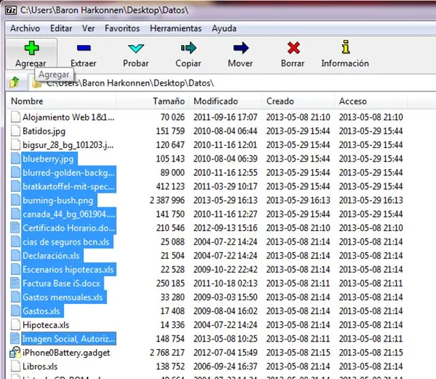Click the Mover arrow icon
Viewport: 436px width, 379px height.
[240, 48]
